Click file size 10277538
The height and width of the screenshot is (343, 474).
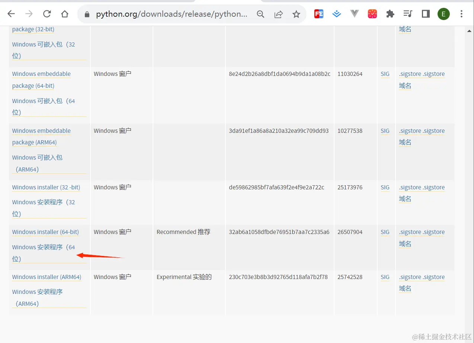tap(350, 131)
